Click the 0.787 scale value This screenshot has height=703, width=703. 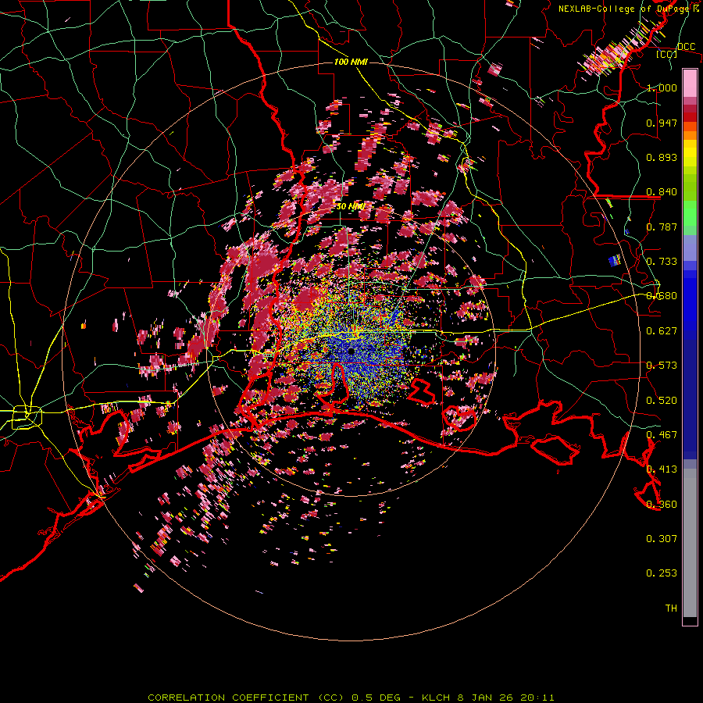tap(662, 227)
